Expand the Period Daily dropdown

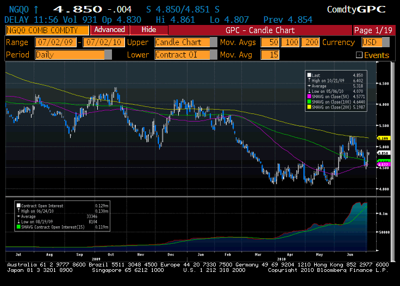click(108, 55)
